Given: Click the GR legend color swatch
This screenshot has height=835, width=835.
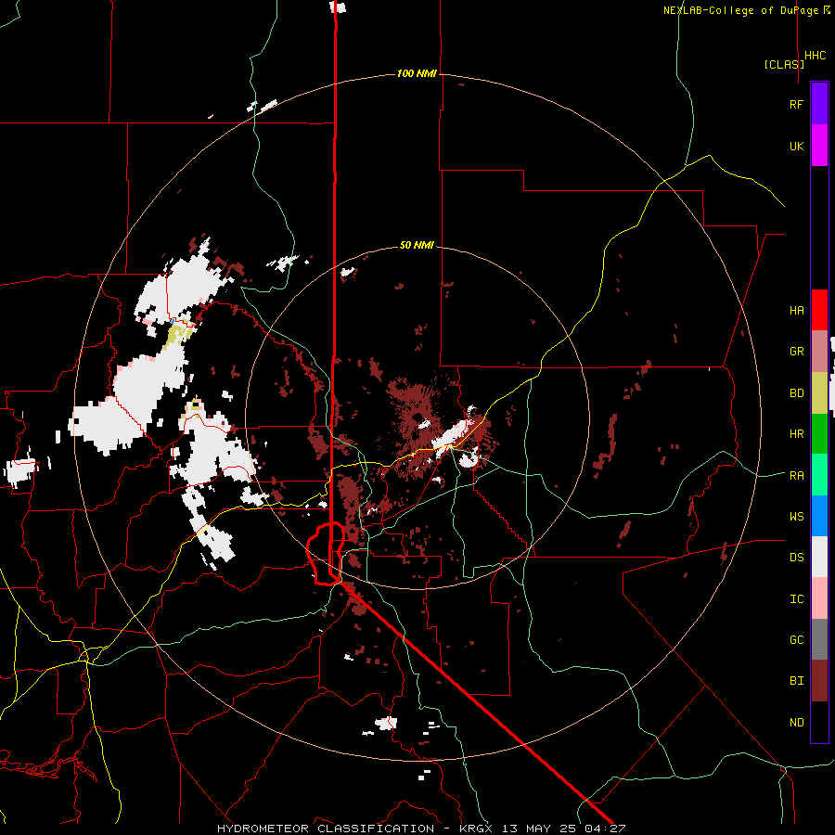Looking at the screenshot, I should pos(819,351).
